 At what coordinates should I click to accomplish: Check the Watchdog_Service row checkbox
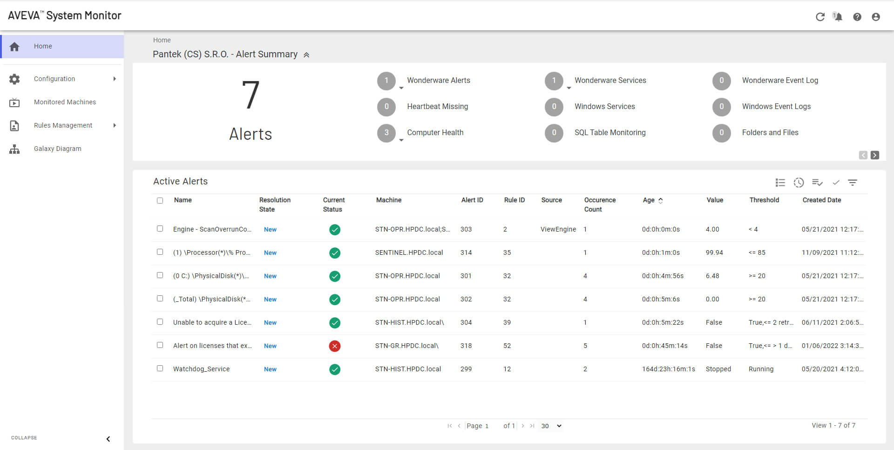(x=160, y=368)
